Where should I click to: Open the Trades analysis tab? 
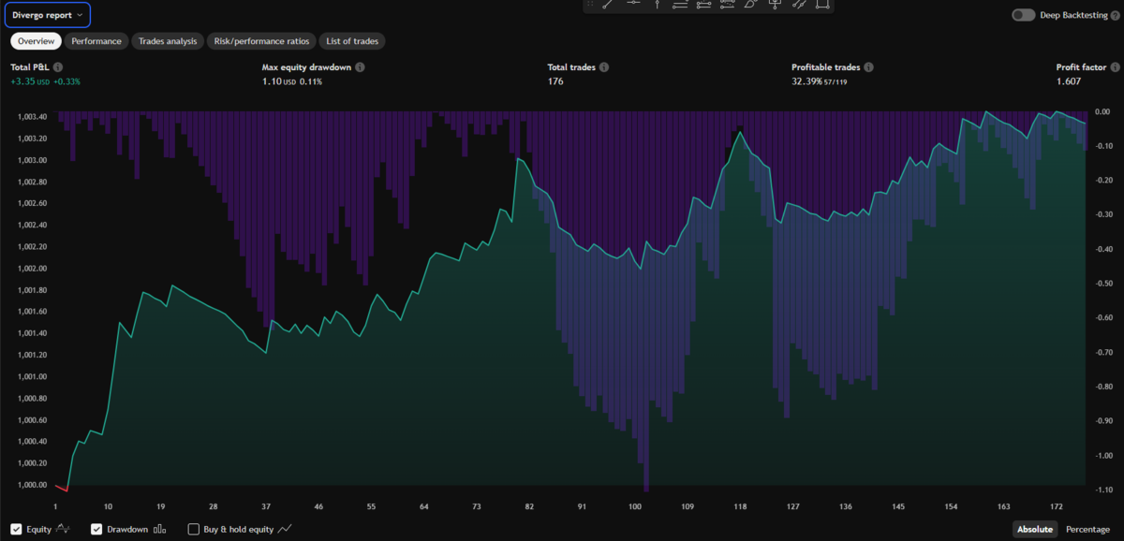point(169,41)
